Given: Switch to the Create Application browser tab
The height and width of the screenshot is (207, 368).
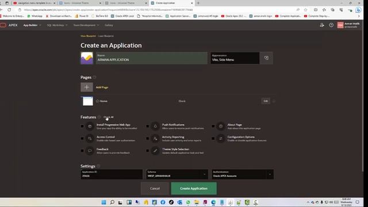Looking at the screenshot, I should [171, 3].
